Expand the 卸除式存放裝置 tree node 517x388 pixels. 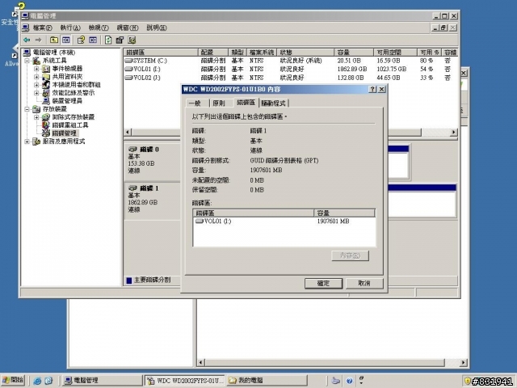(36, 117)
